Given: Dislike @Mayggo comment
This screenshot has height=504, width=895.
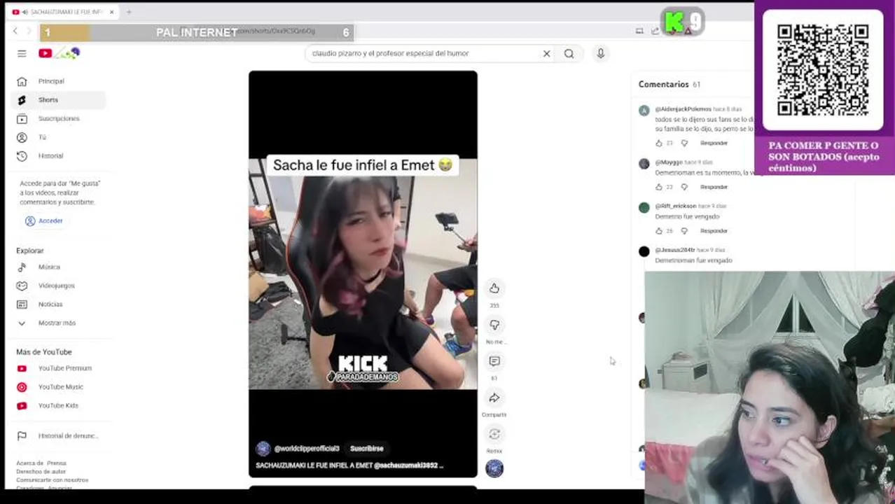Looking at the screenshot, I should pos(684,187).
